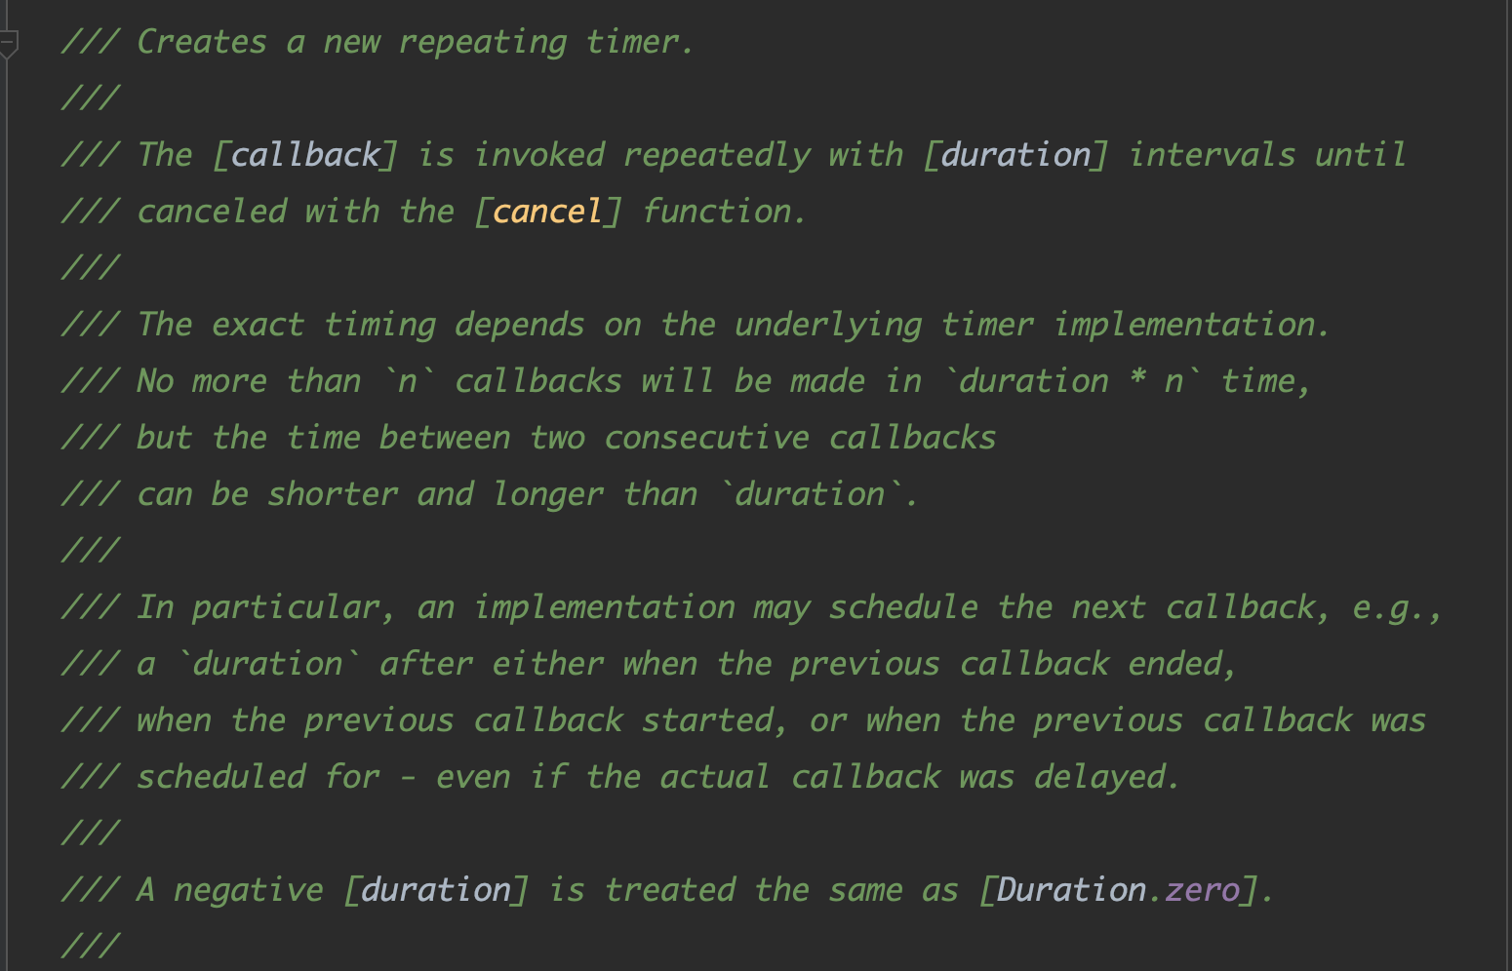Click [duration] reference after 'A negative'
This screenshot has width=1512, height=971.
(x=436, y=890)
